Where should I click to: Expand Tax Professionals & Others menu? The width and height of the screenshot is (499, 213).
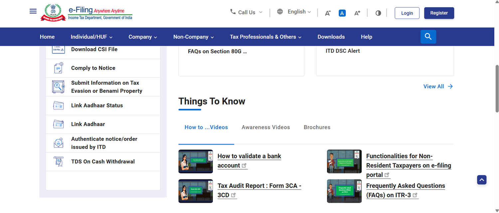[x=265, y=37]
